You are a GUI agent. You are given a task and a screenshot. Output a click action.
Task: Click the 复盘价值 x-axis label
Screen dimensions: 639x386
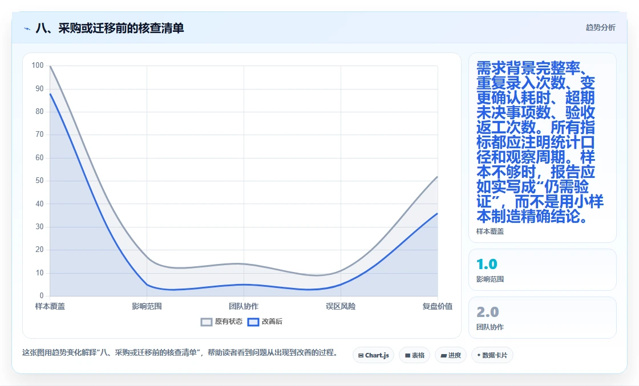pyautogui.click(x=437, y=306)
